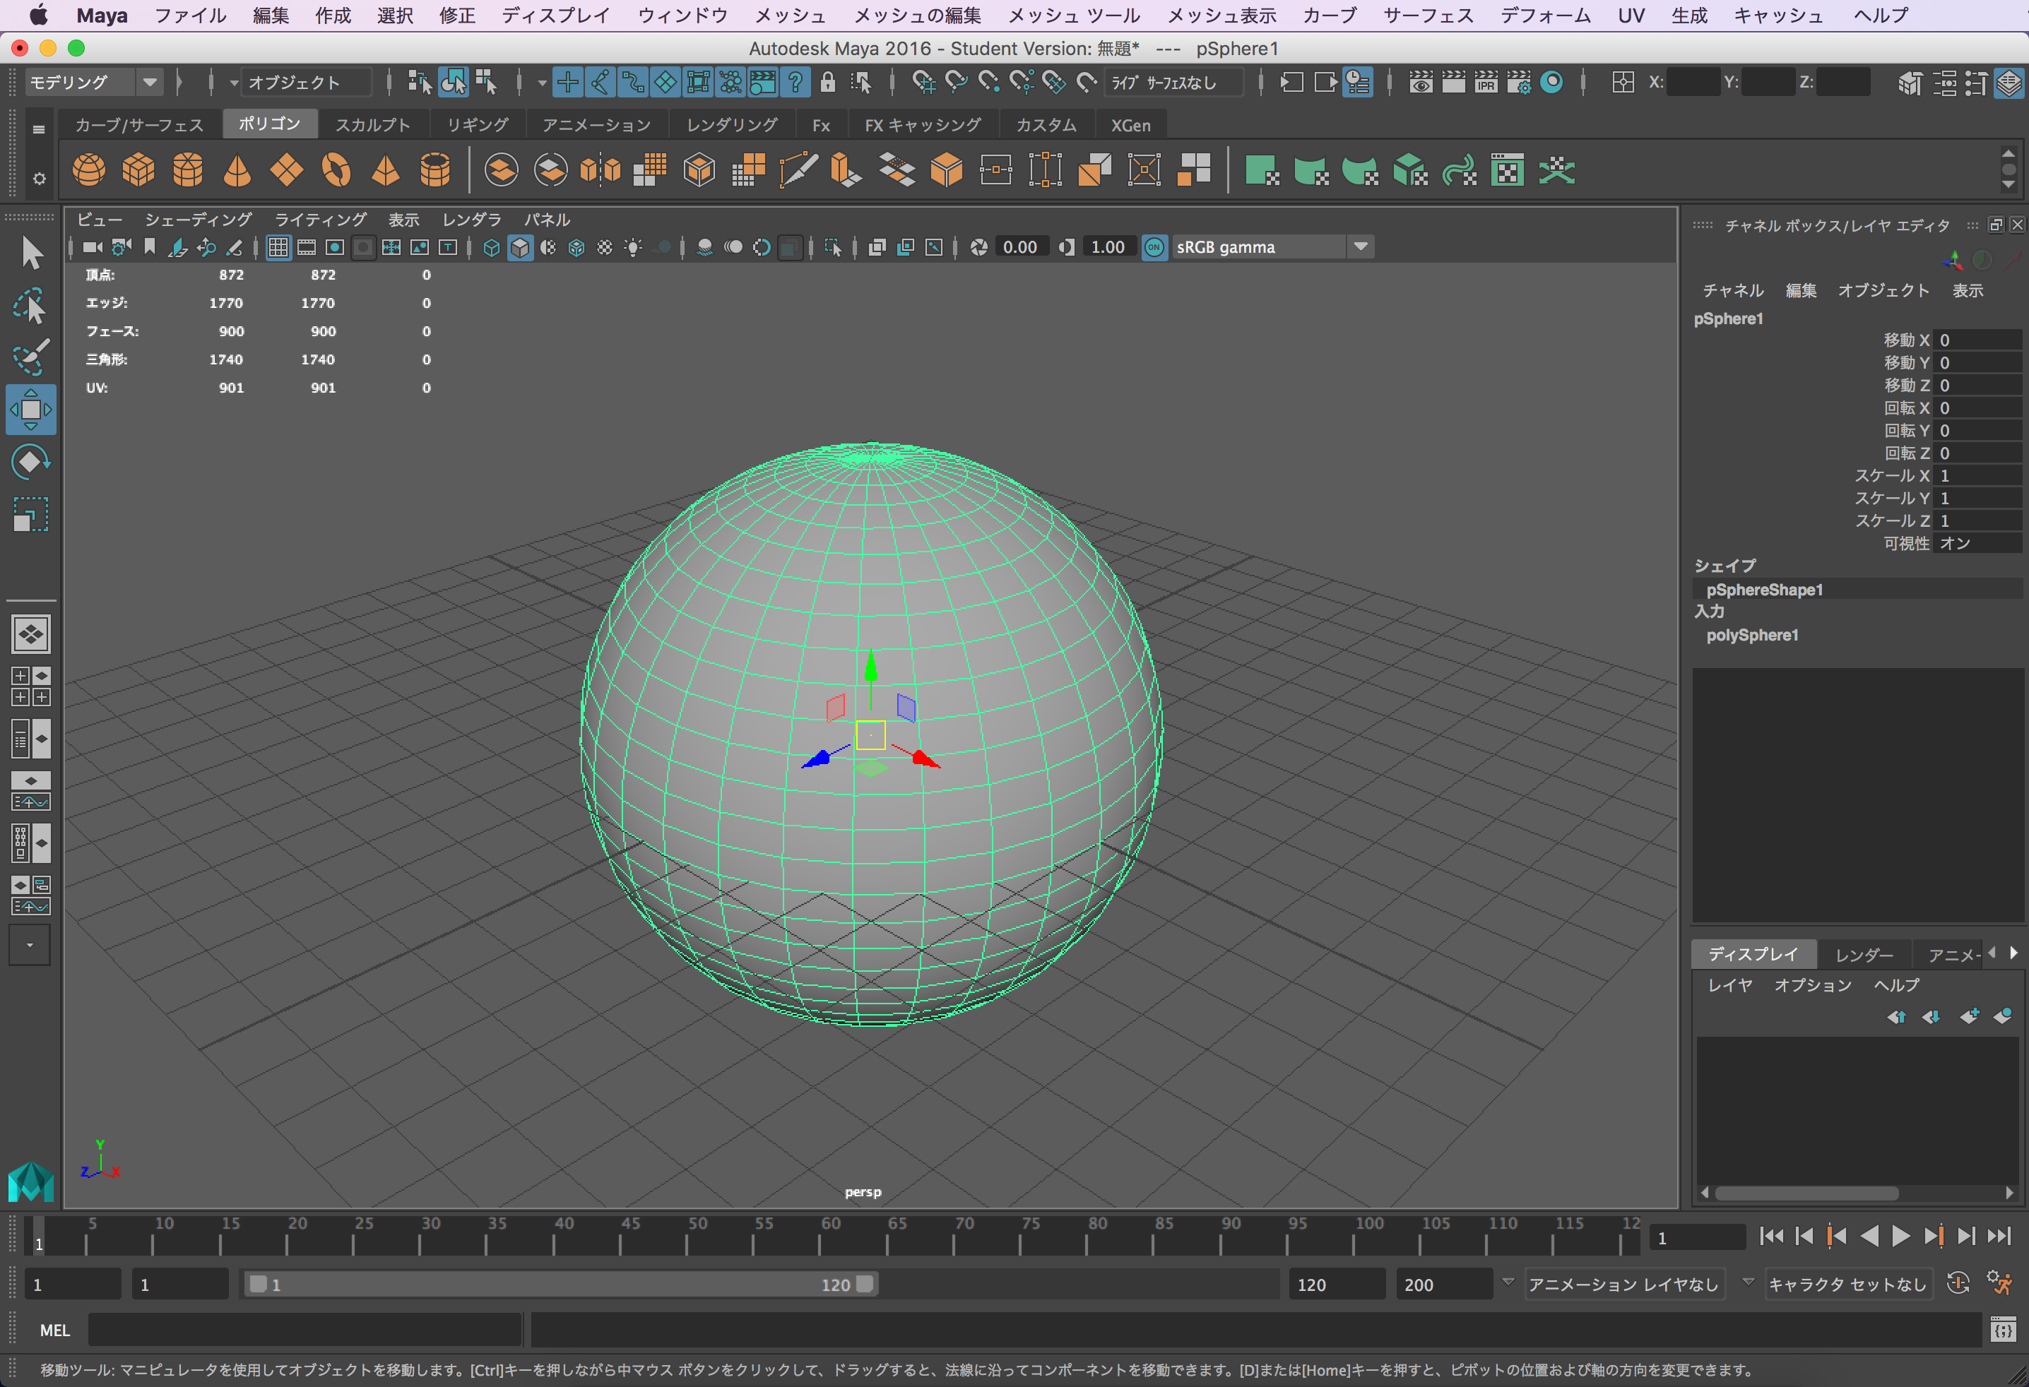This screenshot has height=1387, width=2029.
Task: Click the playback range slider bar
Action: point(559,1284)
